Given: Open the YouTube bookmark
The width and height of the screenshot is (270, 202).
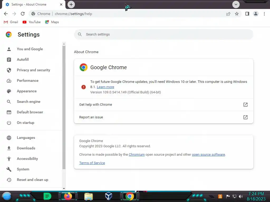Looking at the screenshot, I should point(32,22).
